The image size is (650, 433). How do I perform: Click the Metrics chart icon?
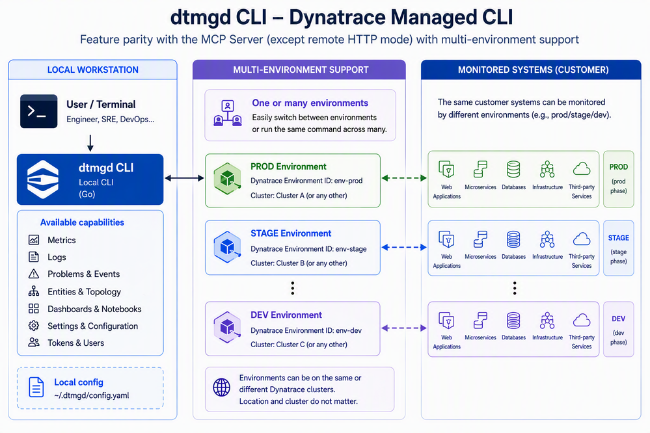(34, 239)
